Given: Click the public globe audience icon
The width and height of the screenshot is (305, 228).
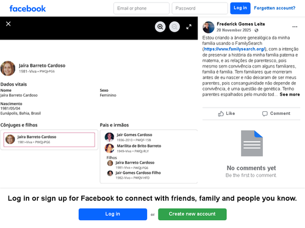Looking at the screenshot, I should pos(256,30).
